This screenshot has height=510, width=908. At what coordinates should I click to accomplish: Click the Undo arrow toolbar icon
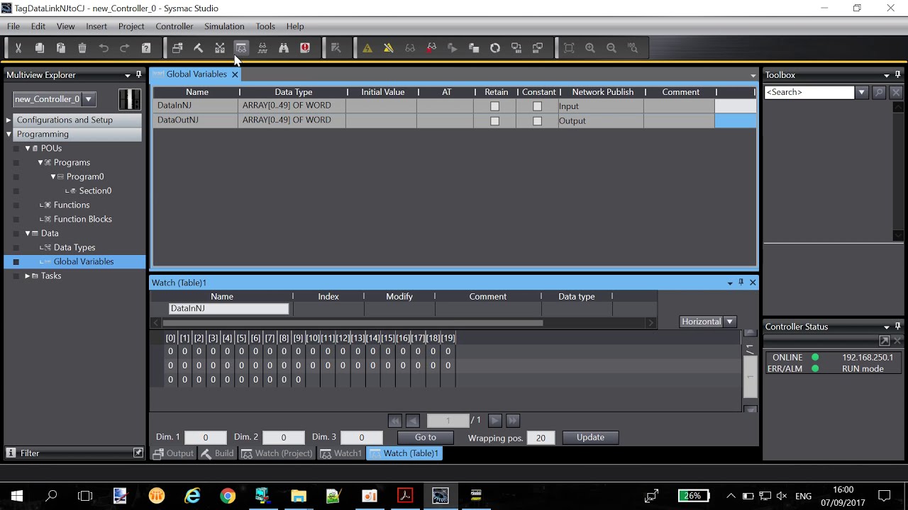pyautogui.click(x=104, y=48)
